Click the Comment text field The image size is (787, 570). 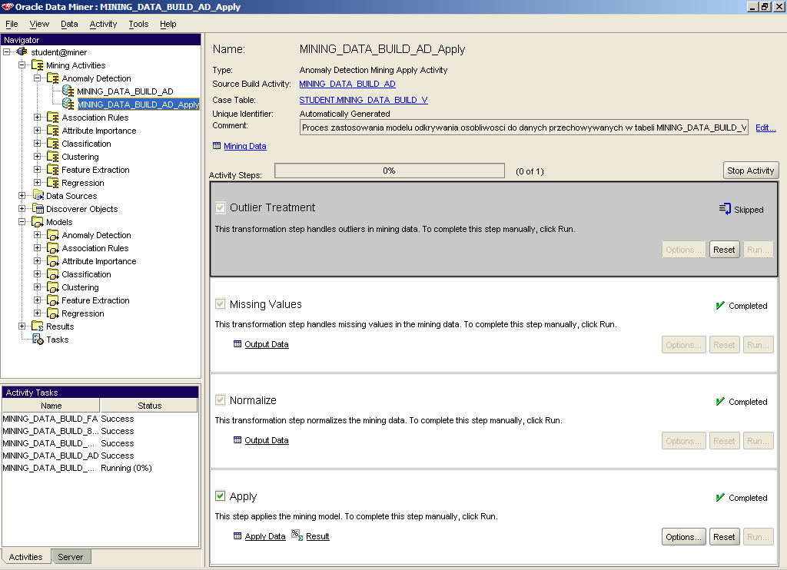click(x=524, y=128)
